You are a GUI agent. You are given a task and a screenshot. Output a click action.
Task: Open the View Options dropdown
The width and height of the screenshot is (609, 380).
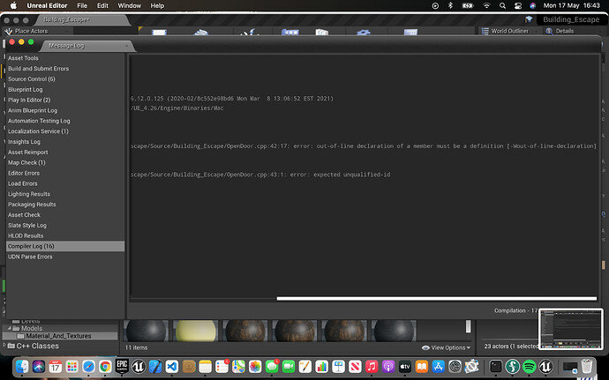[446, 347]
